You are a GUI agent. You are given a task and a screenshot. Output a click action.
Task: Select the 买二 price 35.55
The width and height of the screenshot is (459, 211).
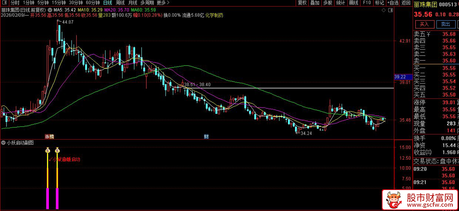pos(449,75)
